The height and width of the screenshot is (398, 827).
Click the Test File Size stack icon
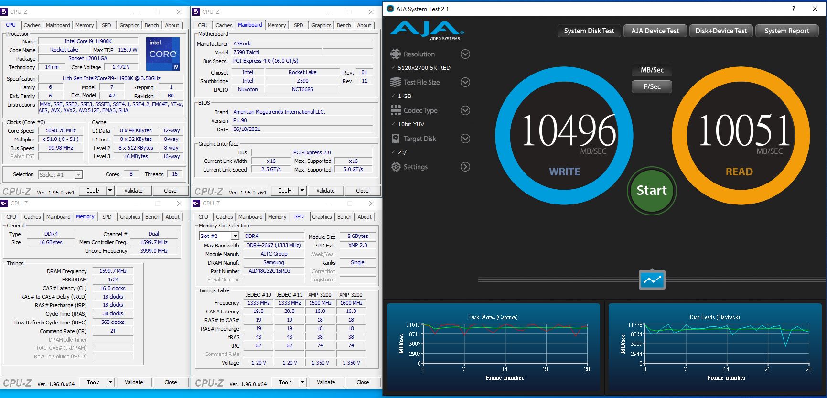click(395, 82)
